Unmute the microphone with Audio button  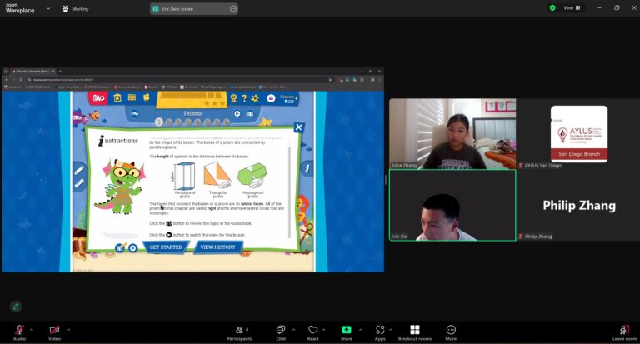(x=19, y=332)
